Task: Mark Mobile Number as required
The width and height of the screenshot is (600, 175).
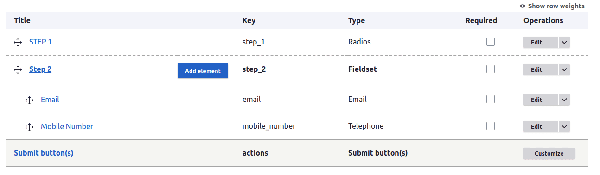Action: [491, 126]
